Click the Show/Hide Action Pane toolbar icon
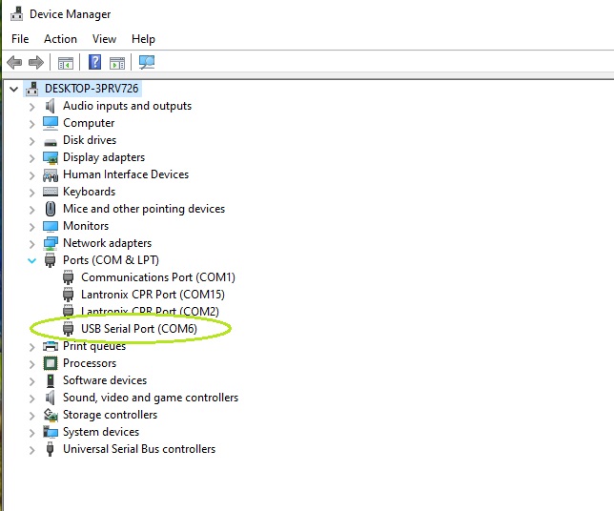 (x=117, y=63)
